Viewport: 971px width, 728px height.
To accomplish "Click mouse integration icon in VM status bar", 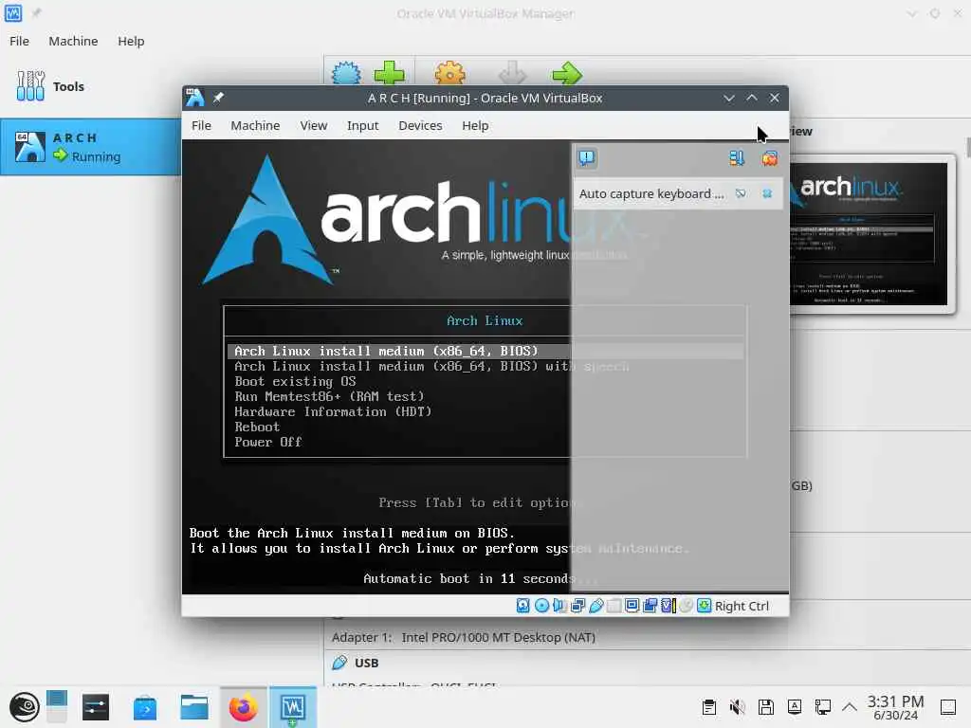I will click(686, 606).
